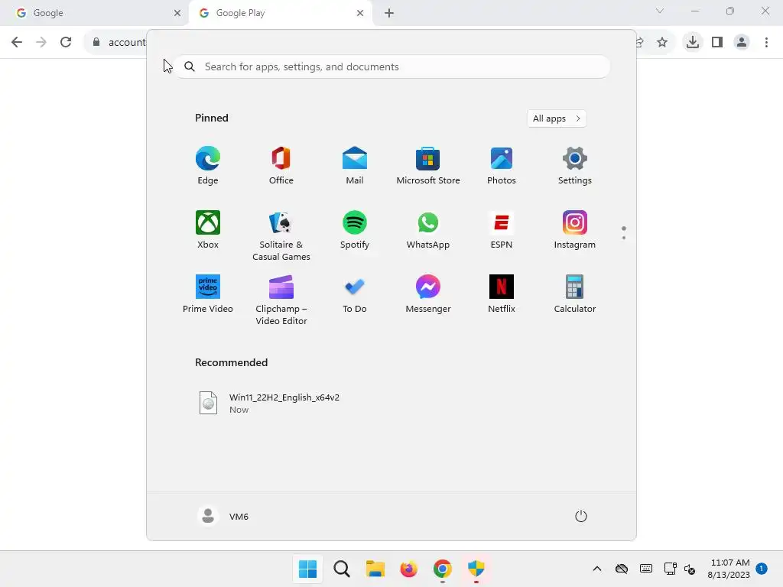
Task: Open the Edge pinned app
Action: tap(208, 166)
